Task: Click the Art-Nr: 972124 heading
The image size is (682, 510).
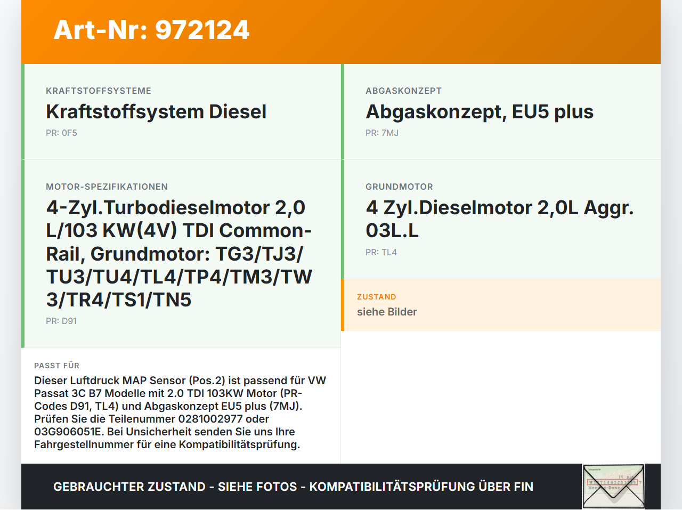Action: click(151, 30)
